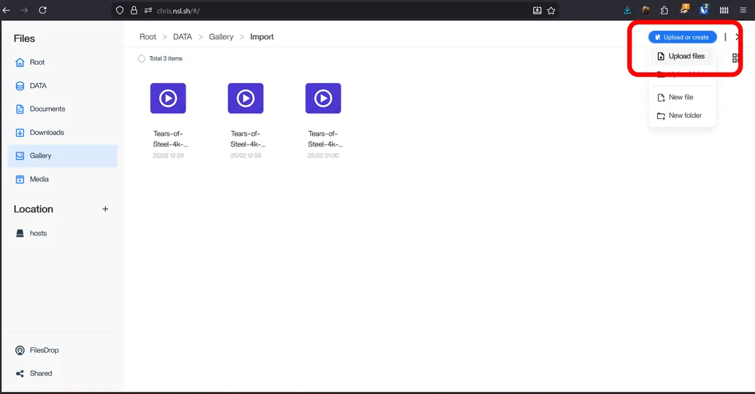
Task: Open the hosts drive location
Action: [x=38, y=233]
